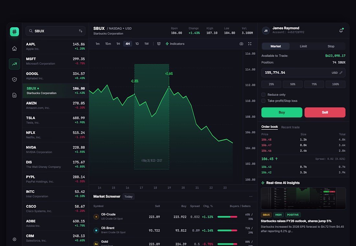Open the Home sidebar icon
The height and width of the screenshot is (246, 356).
[x=14, y=48]
